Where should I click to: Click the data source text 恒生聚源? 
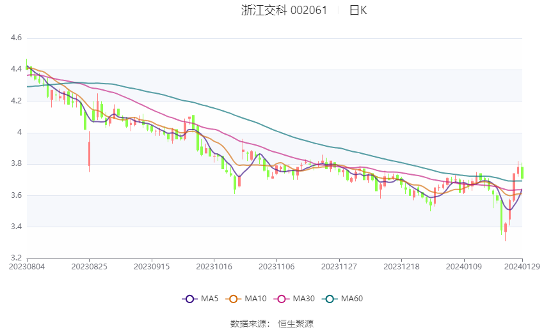click(296, 324)
